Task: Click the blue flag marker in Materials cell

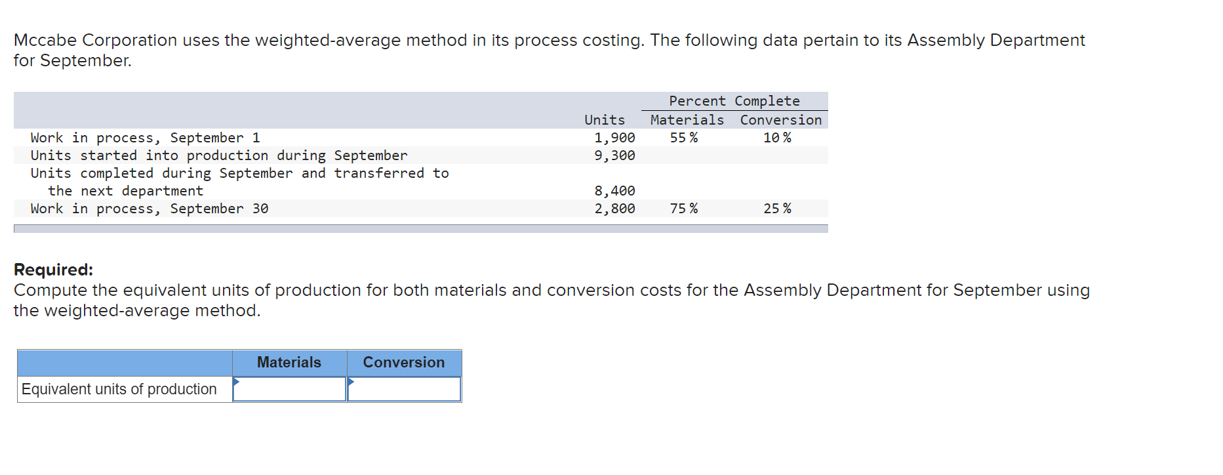Action: (236, 380)
